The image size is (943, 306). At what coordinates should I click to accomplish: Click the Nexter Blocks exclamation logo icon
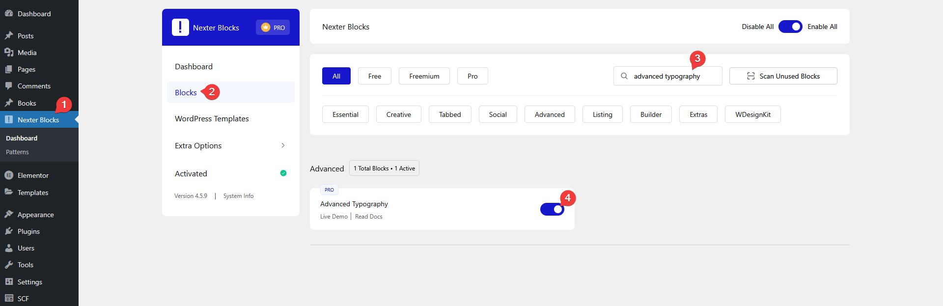180,28
